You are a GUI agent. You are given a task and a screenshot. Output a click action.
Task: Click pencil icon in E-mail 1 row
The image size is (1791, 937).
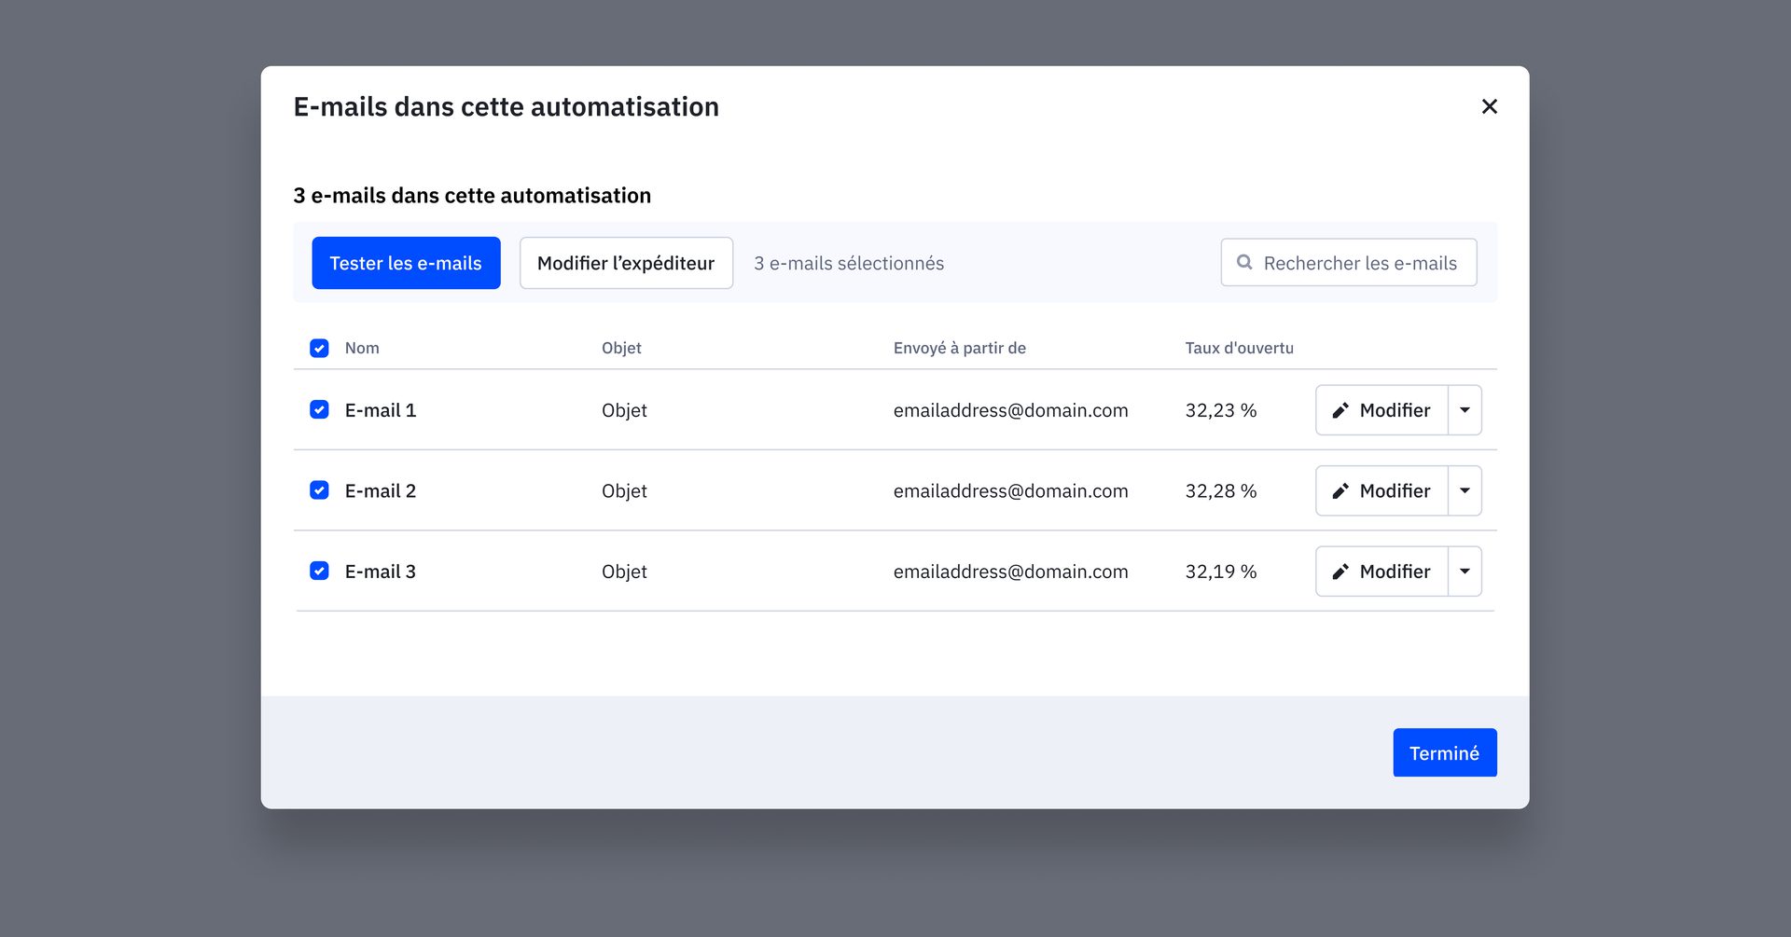[1340, 410]
